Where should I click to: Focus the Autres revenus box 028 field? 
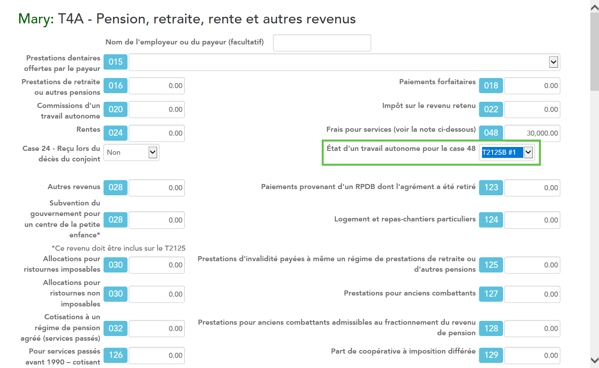pos(157,188)
